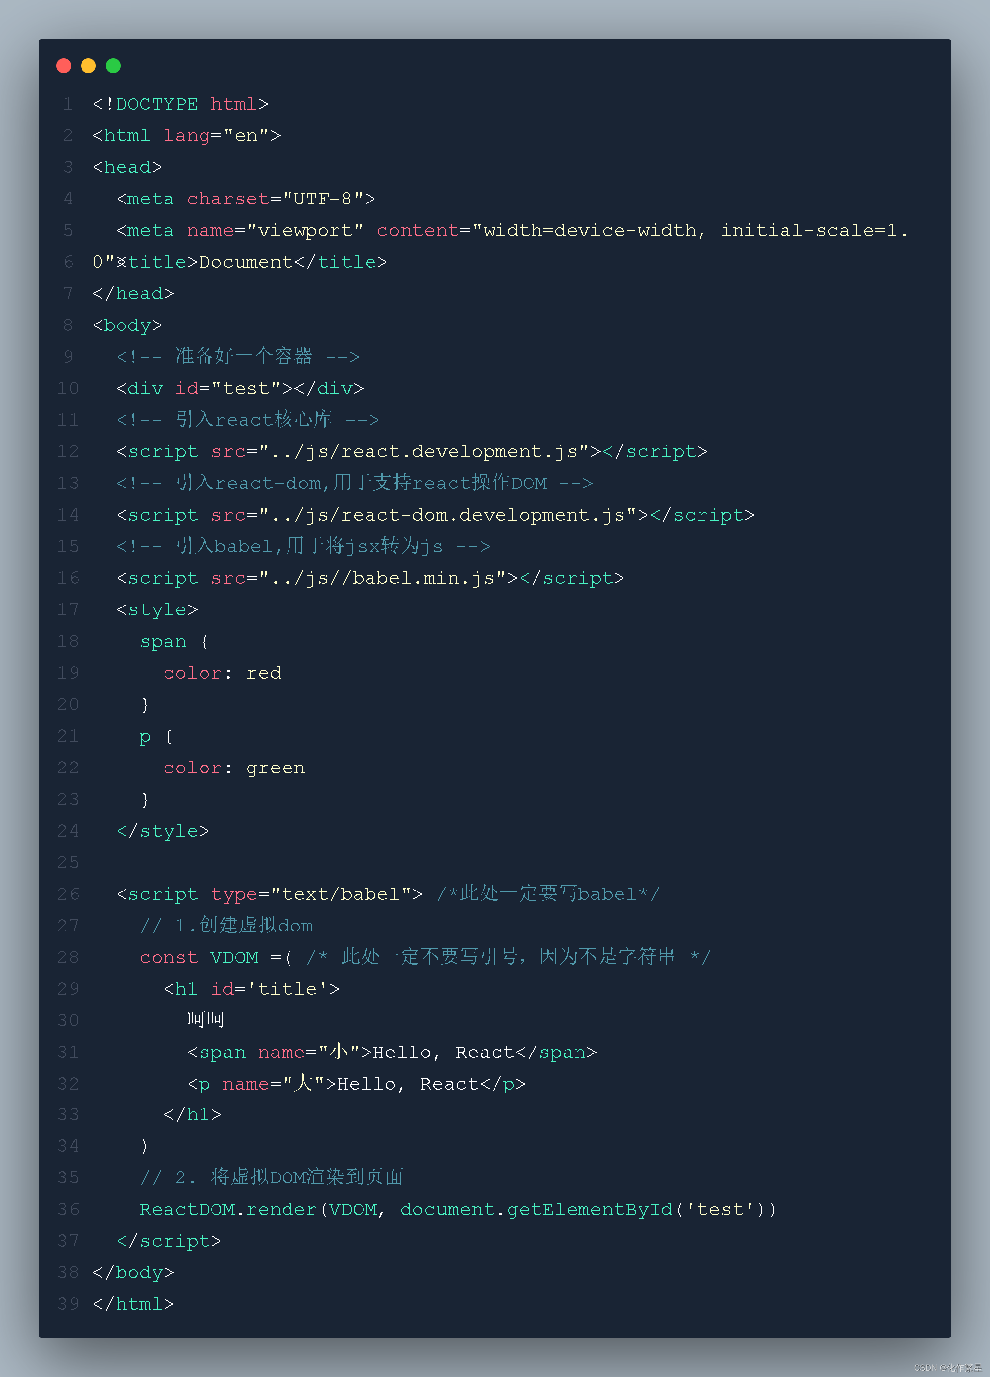Click line number 25
This screenshot has width=990, height=1377.
click(68, 863)
